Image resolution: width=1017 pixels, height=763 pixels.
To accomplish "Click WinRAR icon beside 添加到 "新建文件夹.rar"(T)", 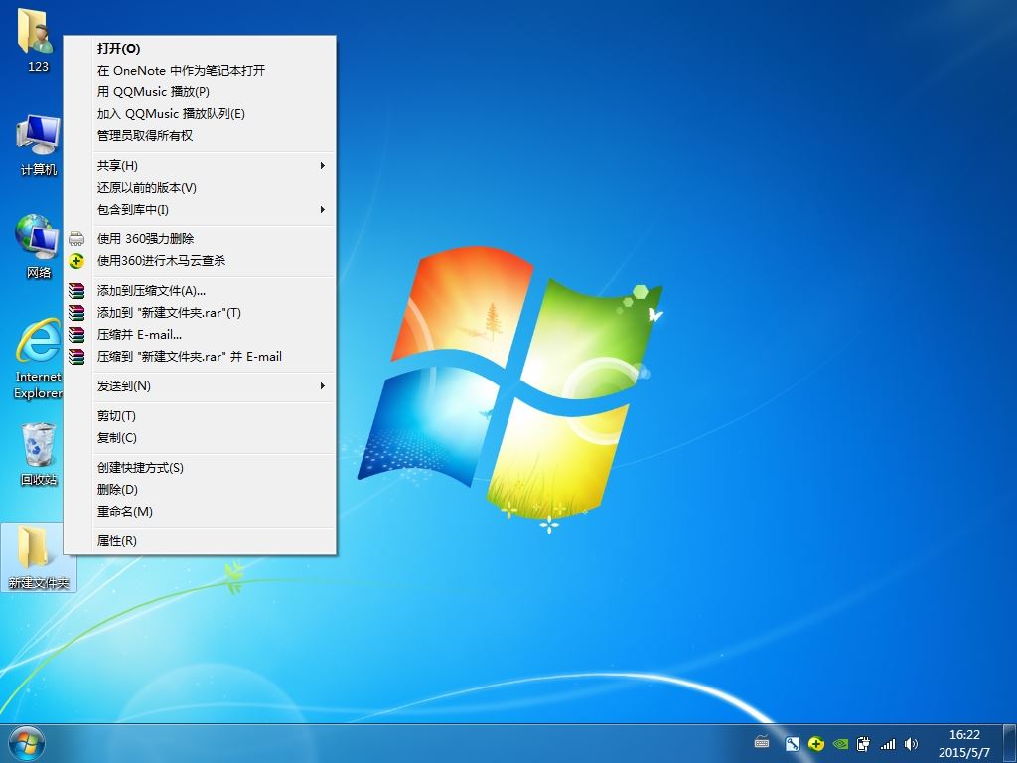I will point(76,313).
